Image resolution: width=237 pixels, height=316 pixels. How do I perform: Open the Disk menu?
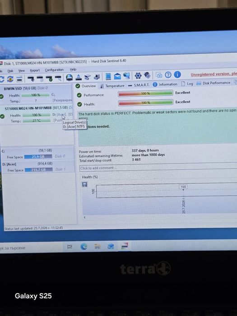pyautogui.click(x=10, y=71)
